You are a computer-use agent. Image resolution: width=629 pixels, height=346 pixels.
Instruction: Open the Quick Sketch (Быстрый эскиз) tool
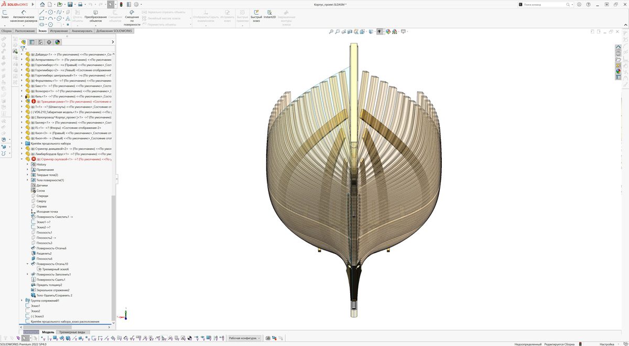click(x=256, y=14)
